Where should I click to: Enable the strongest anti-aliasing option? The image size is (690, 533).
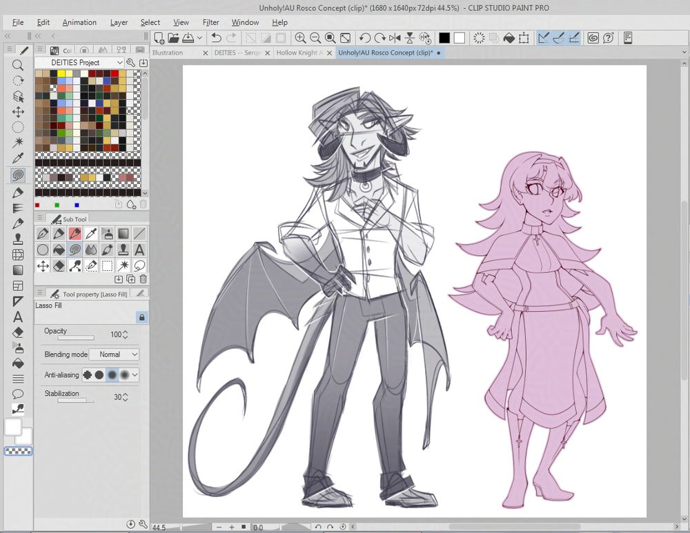124,375
